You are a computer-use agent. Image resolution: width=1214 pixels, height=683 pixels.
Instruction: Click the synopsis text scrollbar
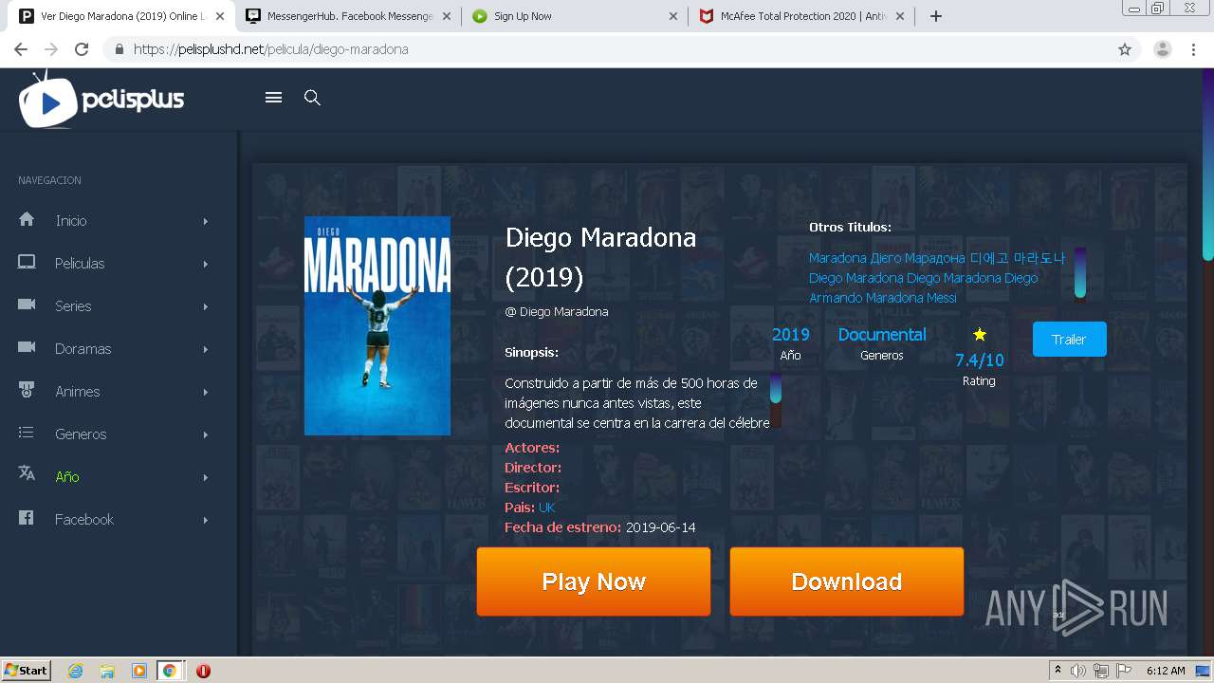pyautogui.click(x=776, y=400)
